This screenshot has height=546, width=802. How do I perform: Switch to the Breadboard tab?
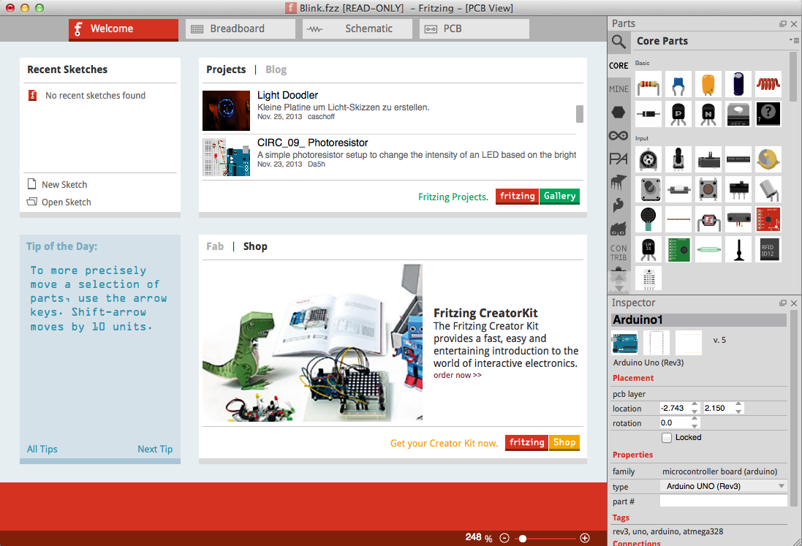tap(241, 29)
